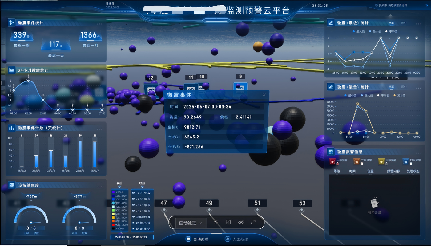Screen dimensions: 431x246
Task: Toggle the 最大值 legend in the 震级 chart
Action: click(x=358, y=31)
